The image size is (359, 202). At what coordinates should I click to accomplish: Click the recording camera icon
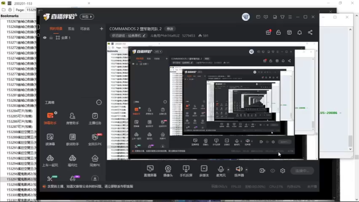[x=262, y=171]
